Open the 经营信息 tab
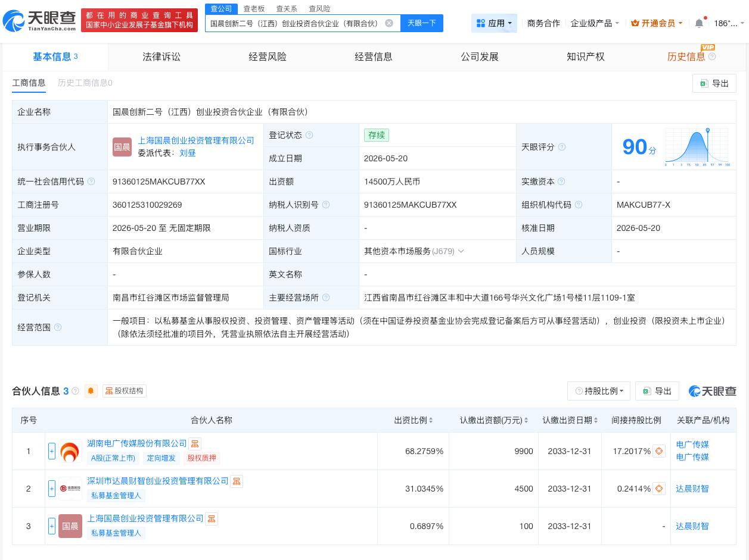The width and height of the screenshot is (749, 560). pos(374,57)
